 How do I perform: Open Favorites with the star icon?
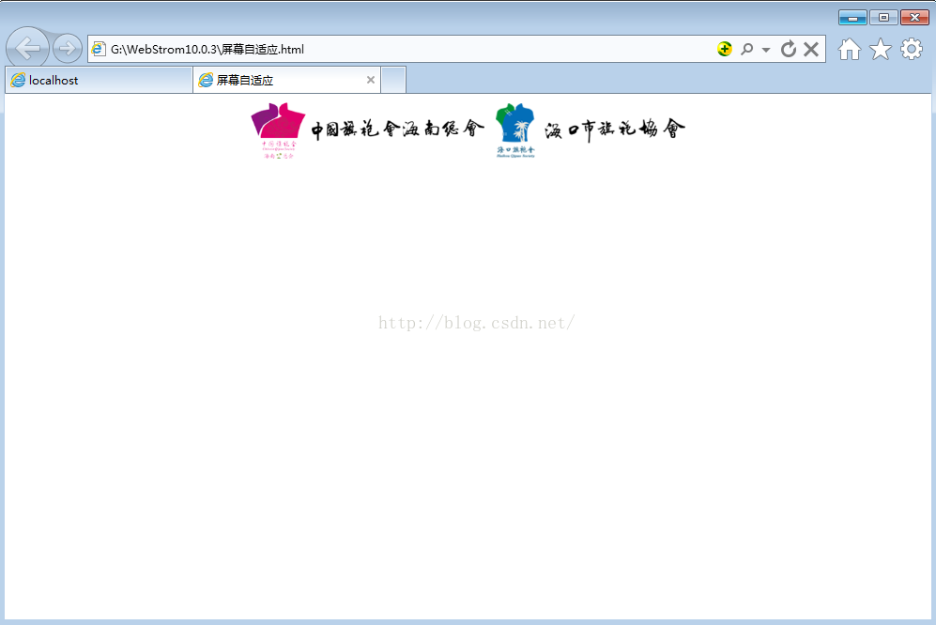pos(881,50)
